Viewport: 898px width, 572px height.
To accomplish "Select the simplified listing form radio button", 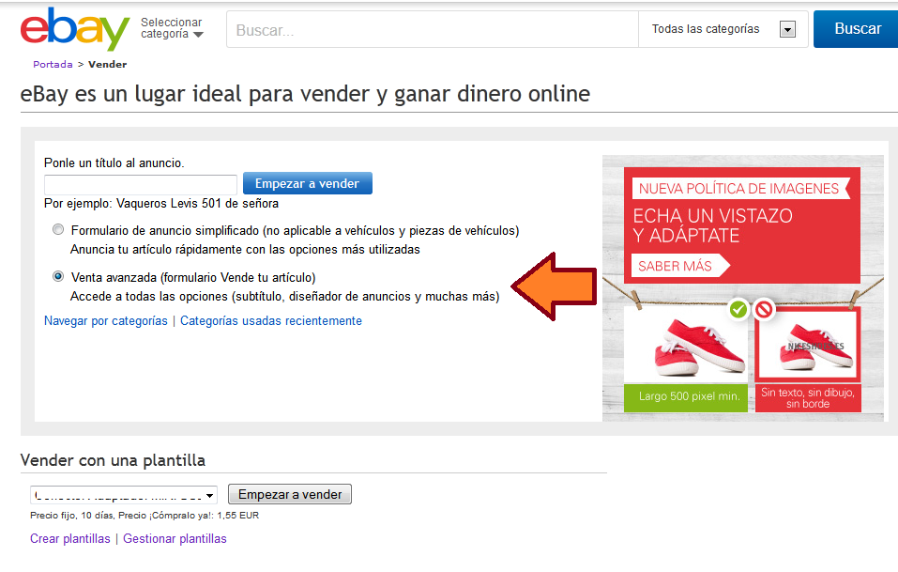I will (58, 230).
